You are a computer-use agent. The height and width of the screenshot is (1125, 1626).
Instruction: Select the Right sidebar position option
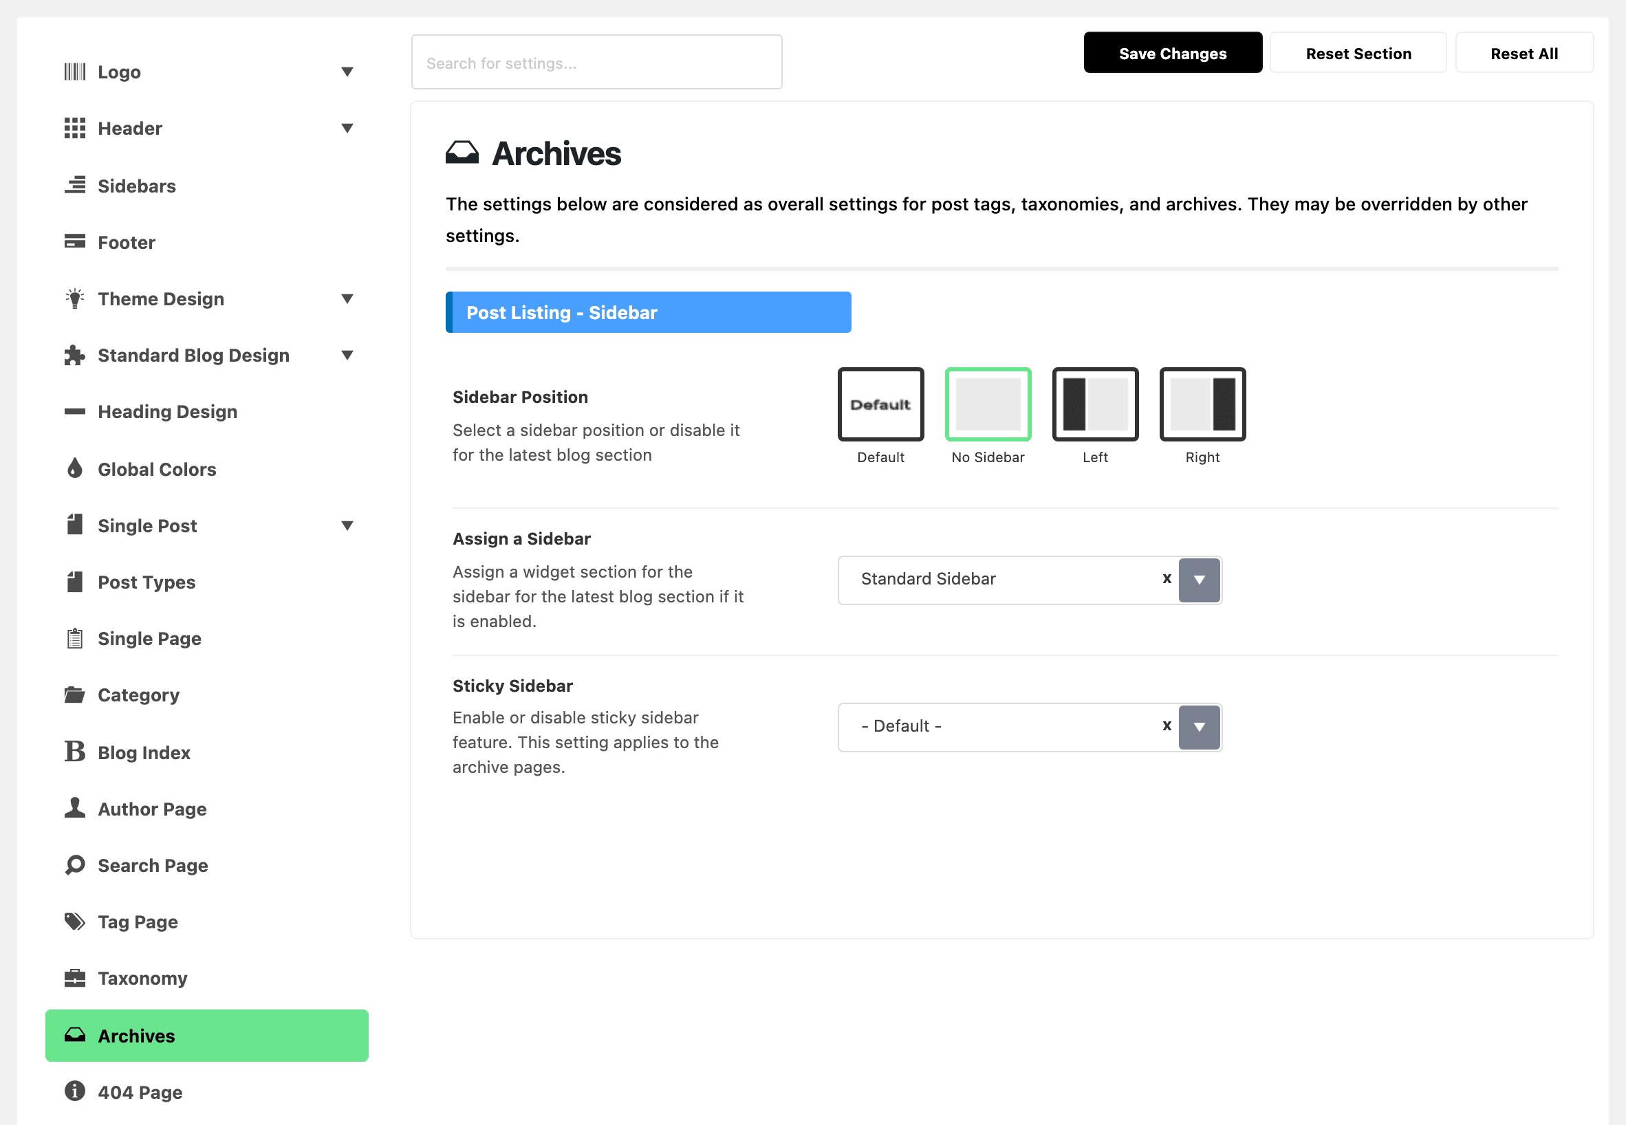(1202, 404)
